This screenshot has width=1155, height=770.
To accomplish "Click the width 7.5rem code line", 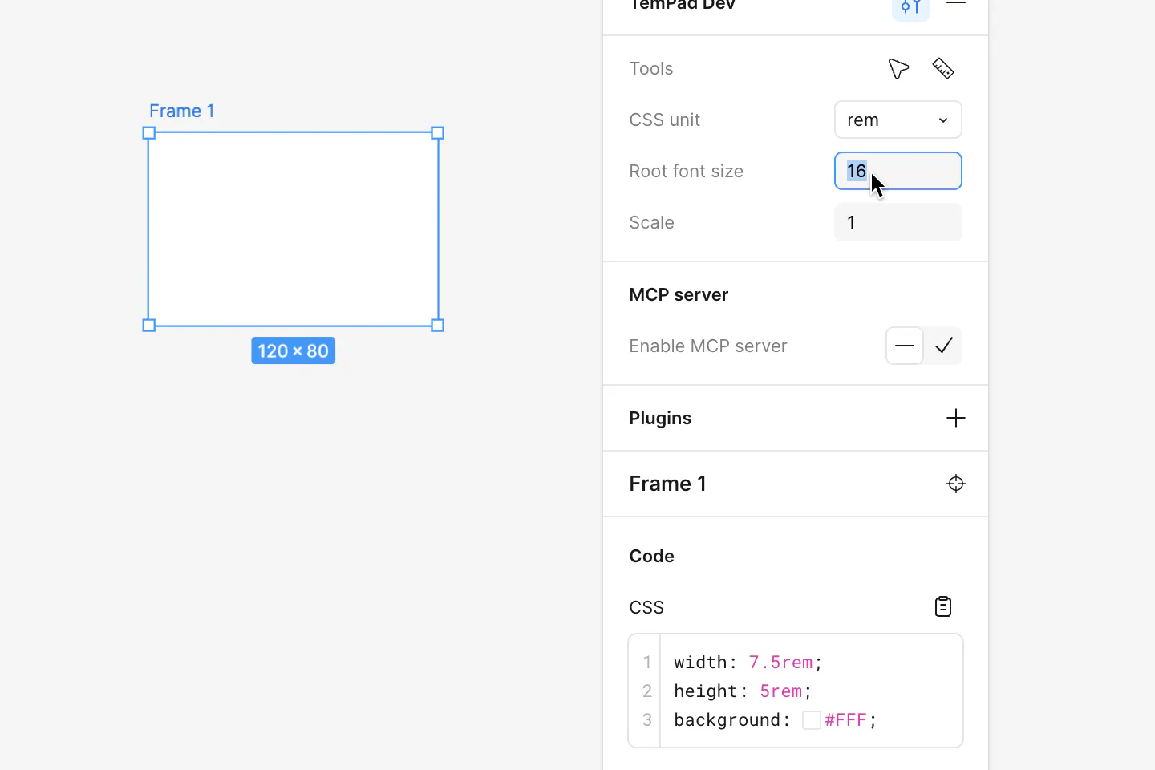I will click(x=748, y=662).
